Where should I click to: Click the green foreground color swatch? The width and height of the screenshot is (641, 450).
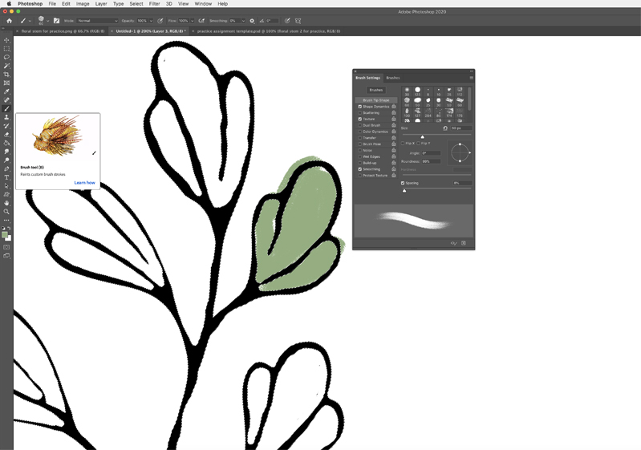(x=5, y=234)
